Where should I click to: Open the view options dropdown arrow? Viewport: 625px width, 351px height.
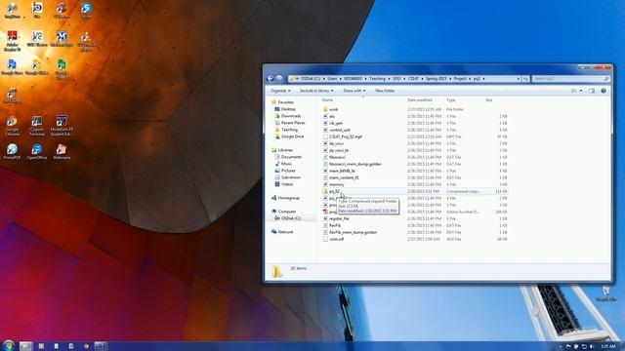pos(581,91)
